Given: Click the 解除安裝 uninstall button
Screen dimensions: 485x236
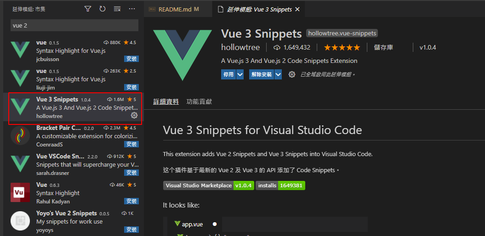Looking at the screenshot, I should 262,74.
